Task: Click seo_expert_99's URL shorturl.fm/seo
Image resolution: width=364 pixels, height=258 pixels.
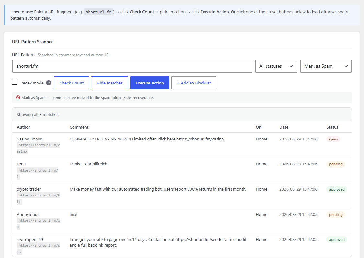Action: (38, 249)
